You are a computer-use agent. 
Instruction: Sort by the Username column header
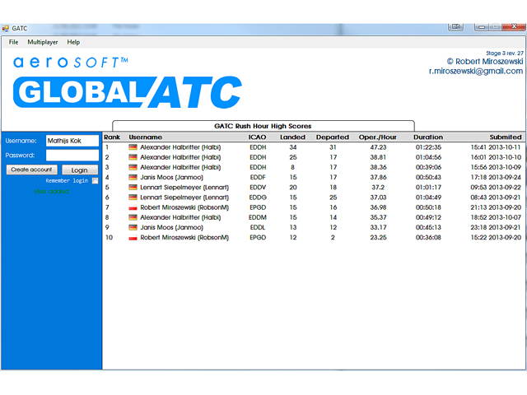(145, 137)
